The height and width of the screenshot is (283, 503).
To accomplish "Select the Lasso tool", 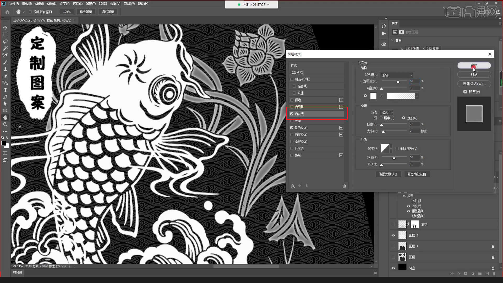I will 5,42.
